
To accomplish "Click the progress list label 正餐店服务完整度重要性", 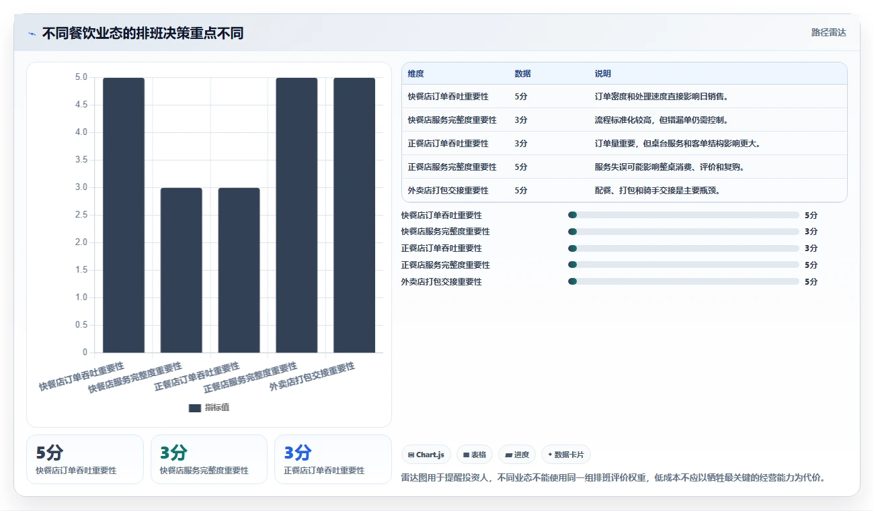I will (x=446, y=265).
